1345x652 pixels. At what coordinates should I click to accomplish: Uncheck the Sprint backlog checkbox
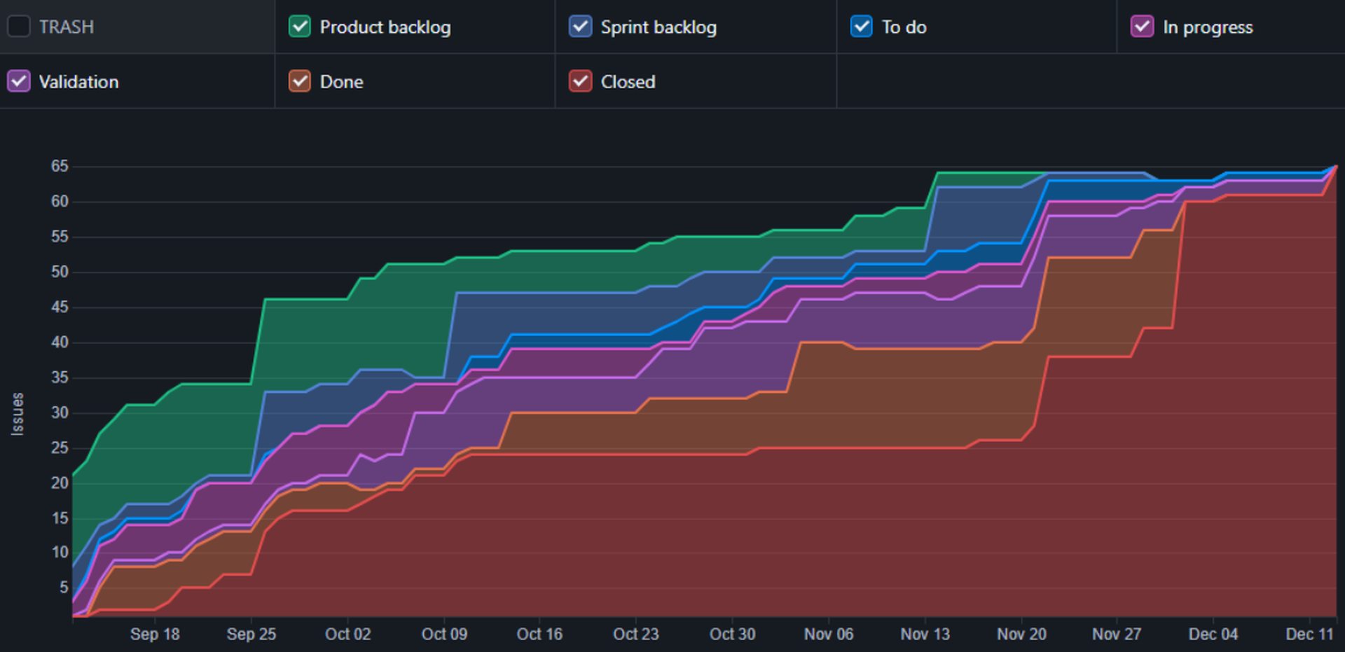[x=581, y=27]
